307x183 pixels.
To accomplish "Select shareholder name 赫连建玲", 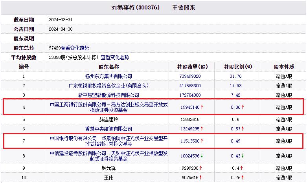I will 108,119.
